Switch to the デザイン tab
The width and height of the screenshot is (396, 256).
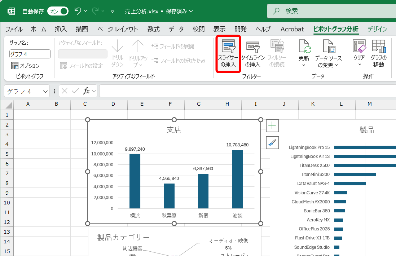point(377,29)
